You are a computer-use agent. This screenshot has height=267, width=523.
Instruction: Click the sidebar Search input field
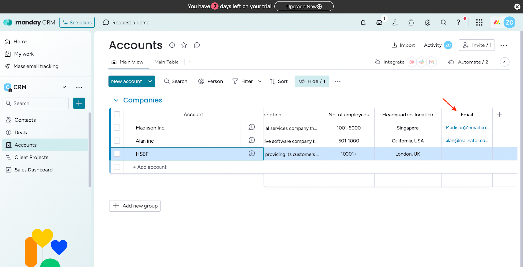36,103
